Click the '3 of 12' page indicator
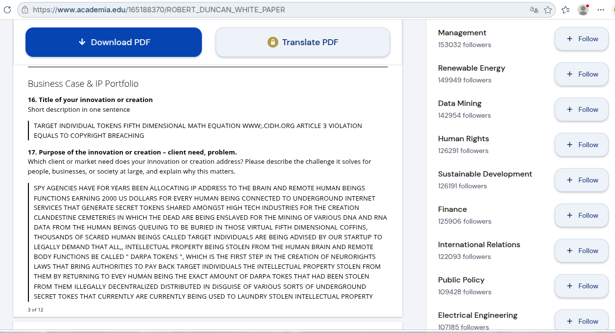The height and width of the screenshot is (333, 615). pos(35,309)
